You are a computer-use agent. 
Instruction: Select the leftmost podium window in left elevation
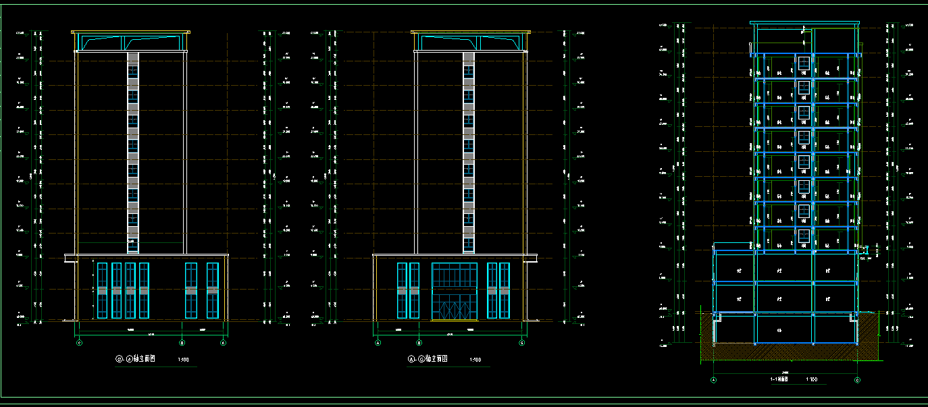point(102,290)
